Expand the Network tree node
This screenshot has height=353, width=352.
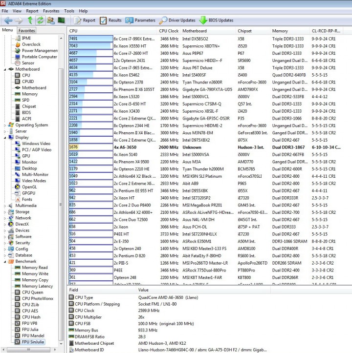[5, 218]
